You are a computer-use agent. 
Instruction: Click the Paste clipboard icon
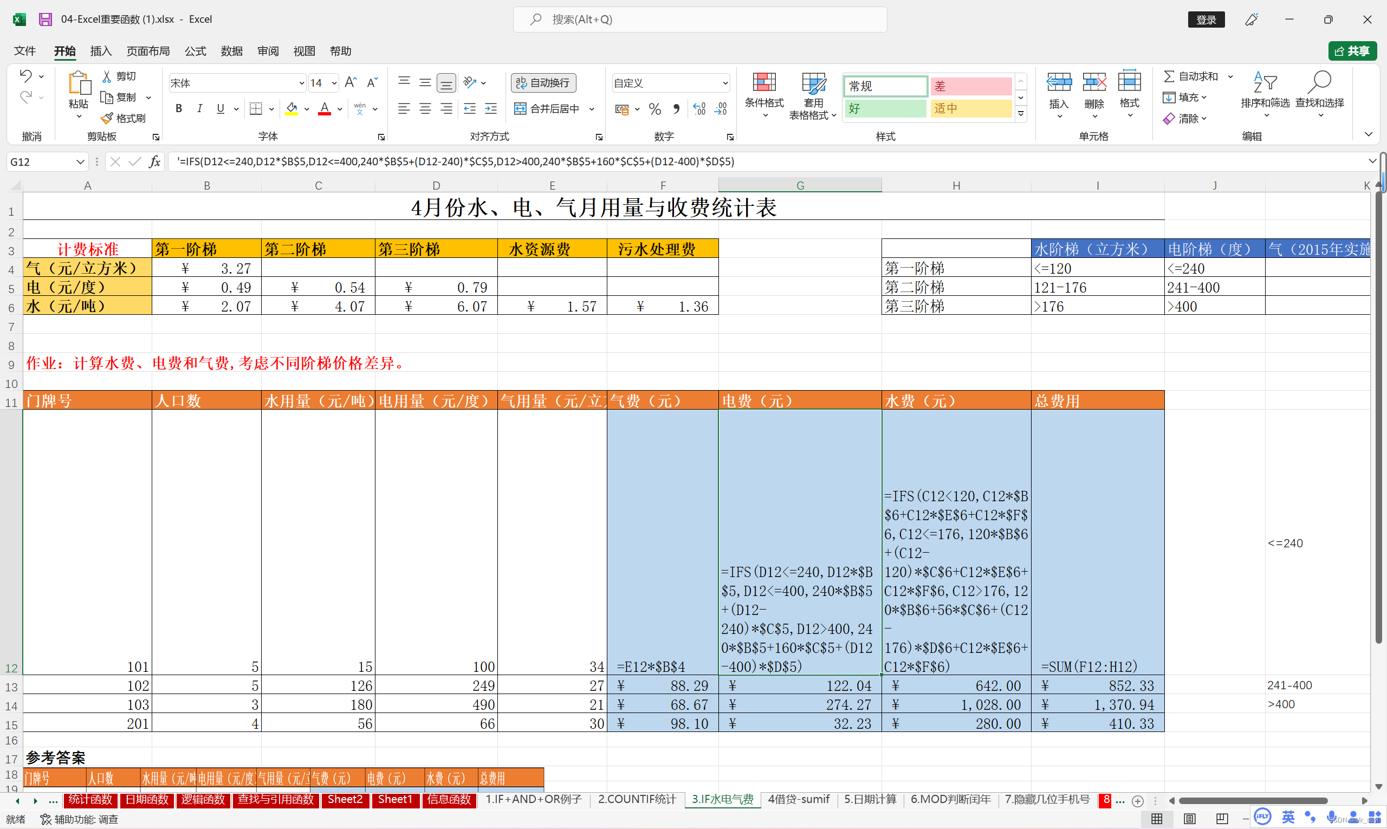point(79,83)
